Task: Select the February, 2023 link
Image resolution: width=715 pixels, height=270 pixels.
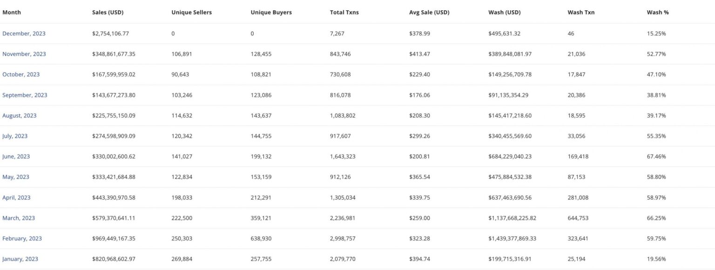Action: coord(22,238)
